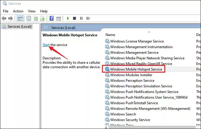This screenshot has height=129, width=201.
Task: Click gear icon of Windows Security Service
Action: [x=107, y=120]
